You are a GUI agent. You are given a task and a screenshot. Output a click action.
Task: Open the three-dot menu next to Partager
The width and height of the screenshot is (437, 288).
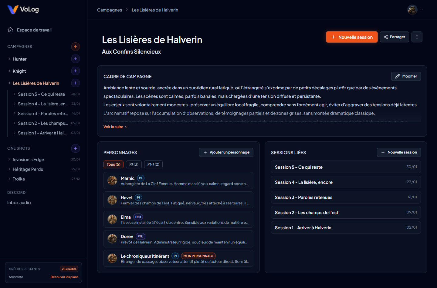[x=417, y=37]
